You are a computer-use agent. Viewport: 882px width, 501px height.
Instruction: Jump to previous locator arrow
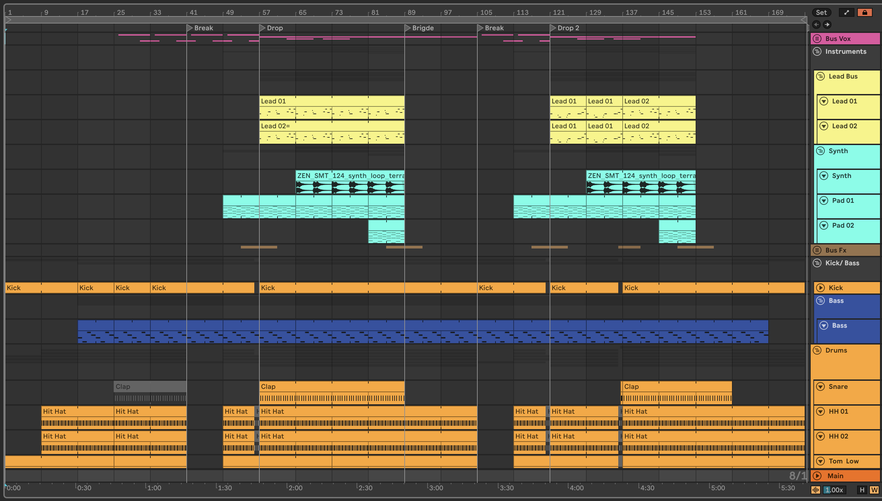816,25
